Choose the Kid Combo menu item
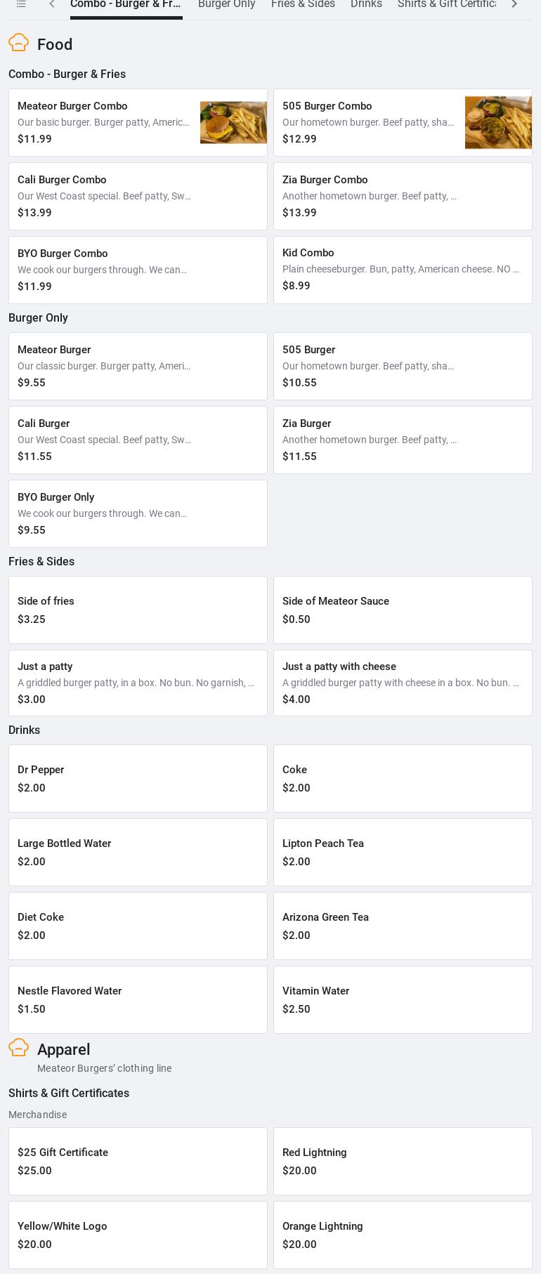541x1274 pixels. [x=403, y=270]
